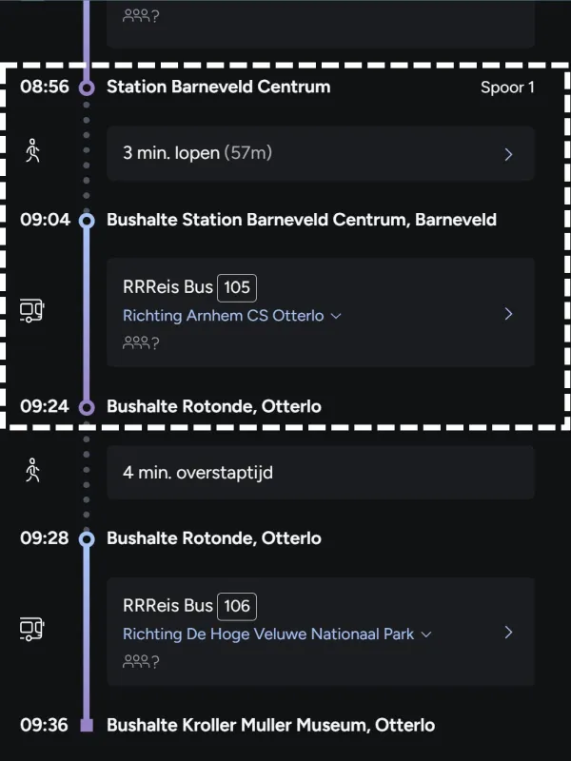
Task: Click the crowd occupancy icon in top card
Action: coord(140,16)
